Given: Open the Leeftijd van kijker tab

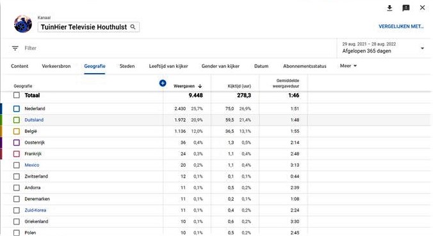Looking at the screenshot, I should [x=168, y=66].
